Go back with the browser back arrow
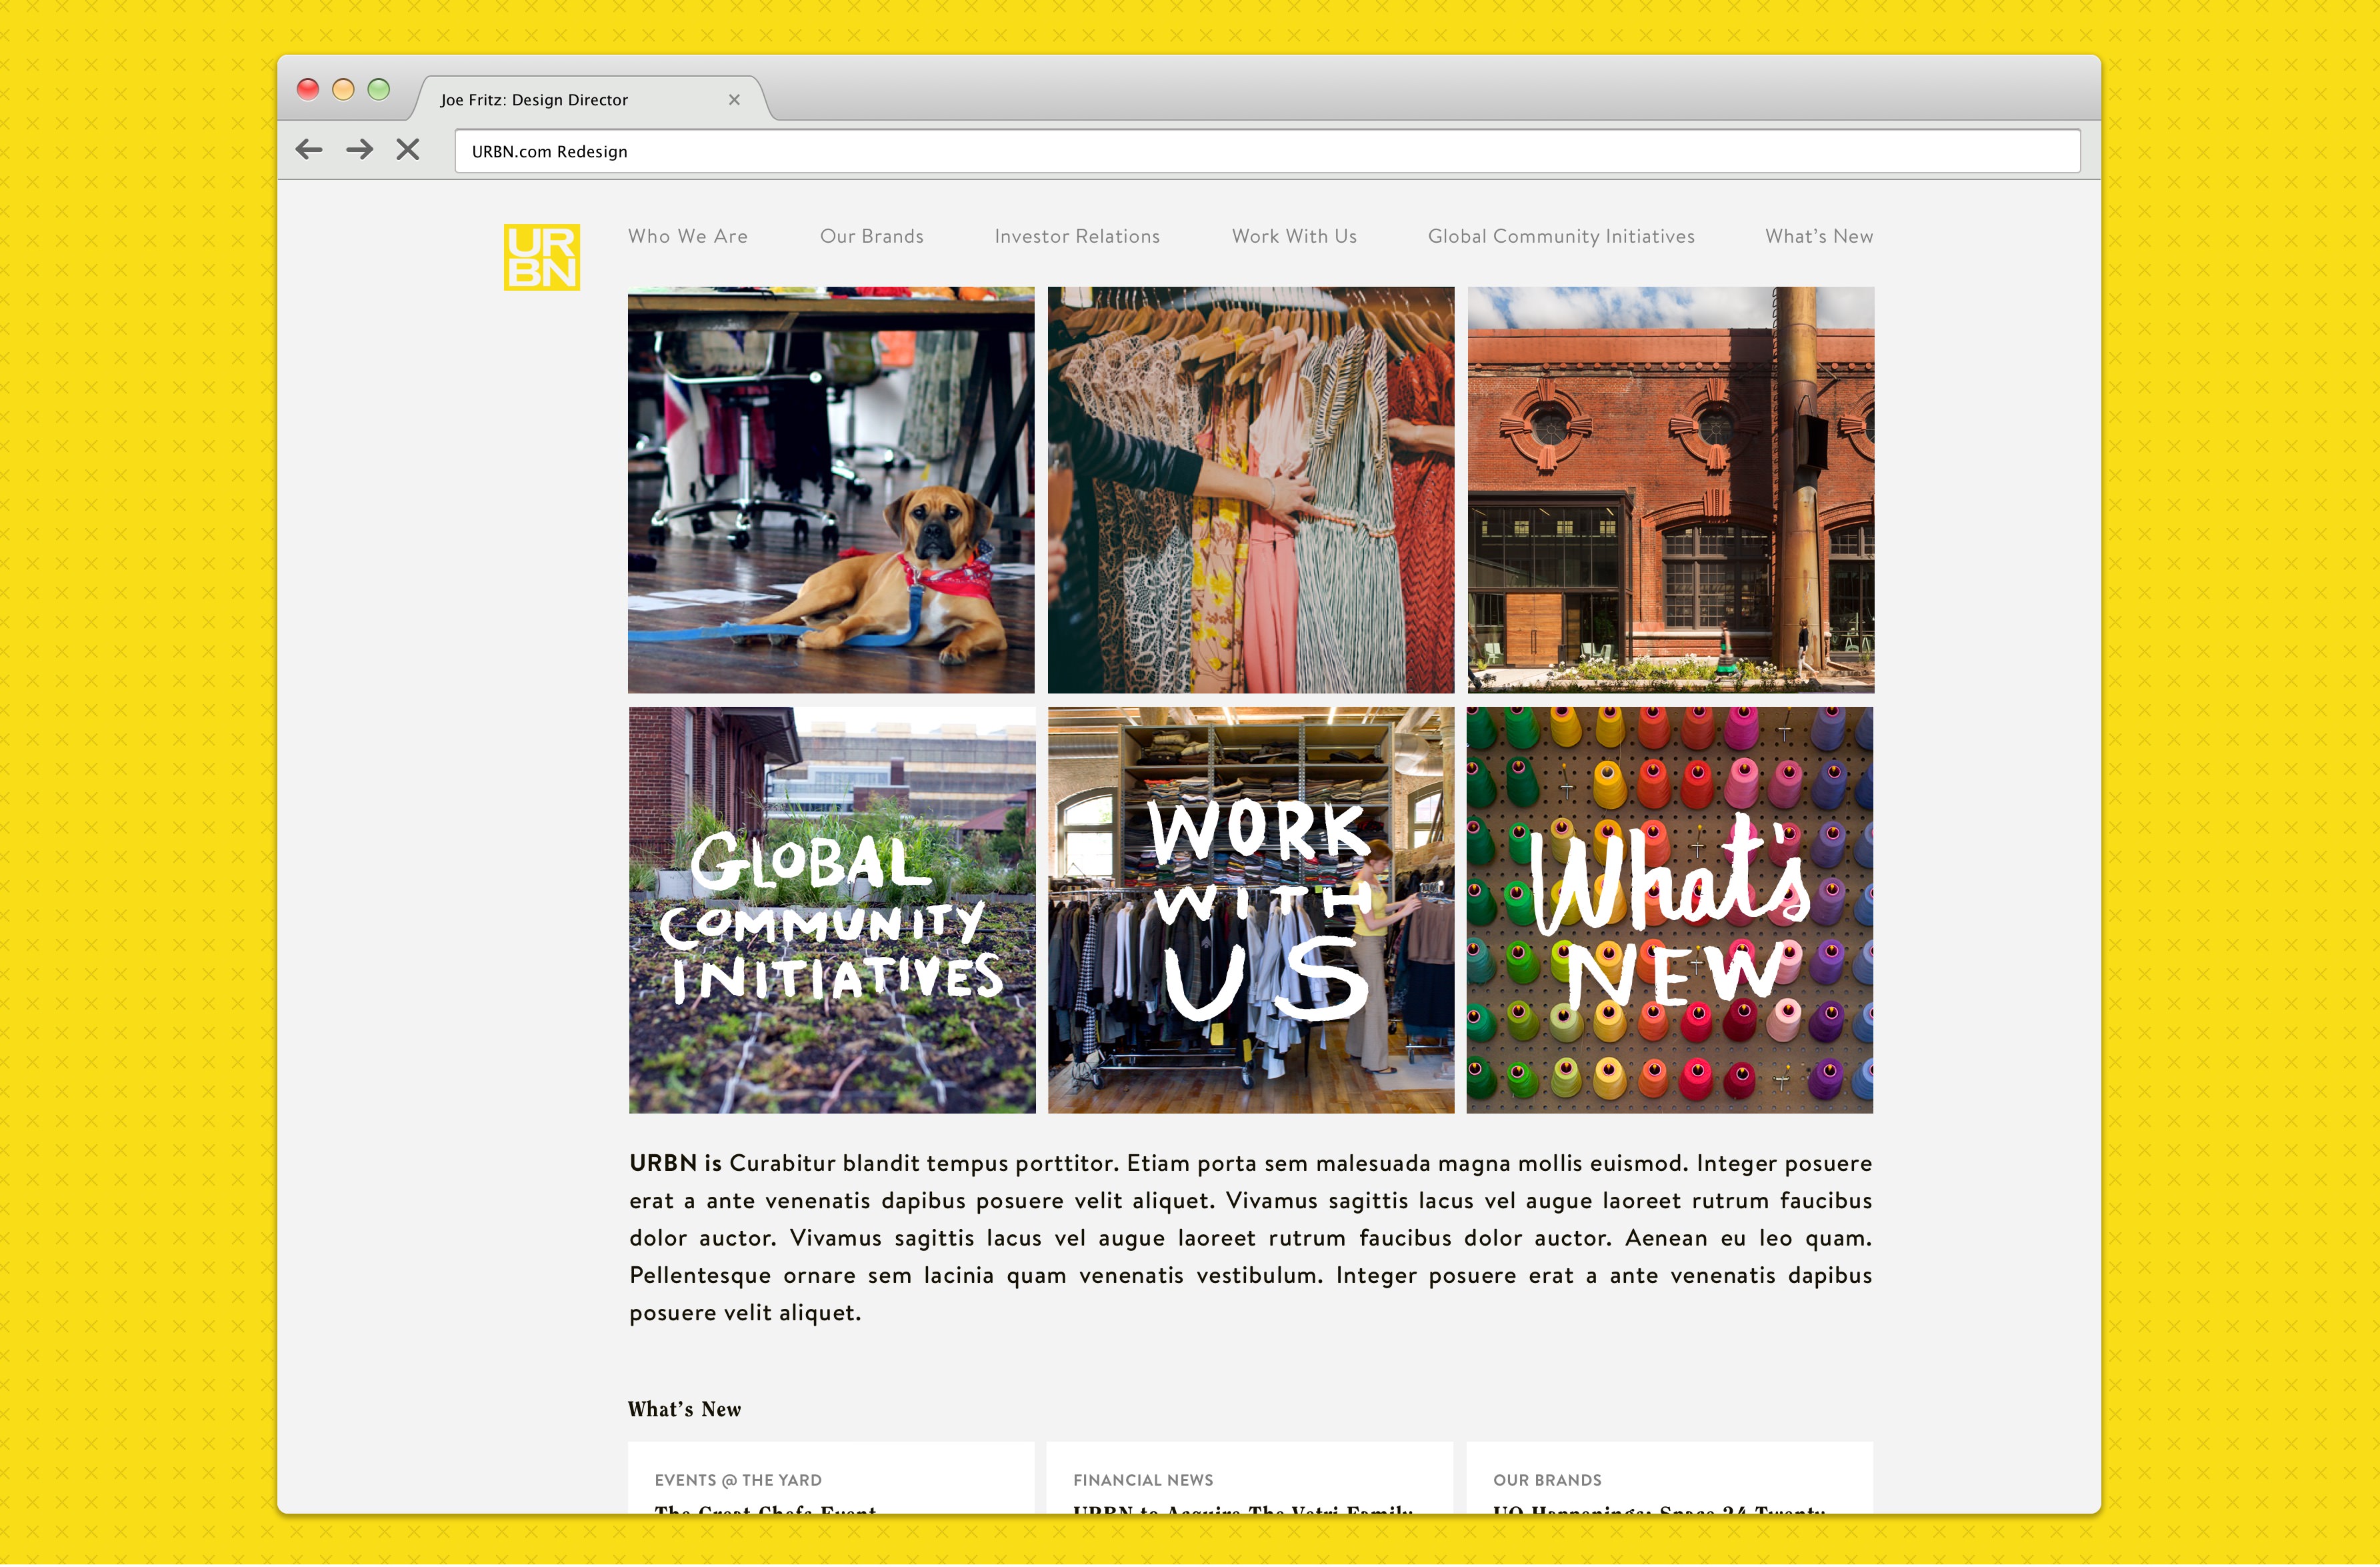This screenshot has height=1567, width=2380. click(x=309, y=150)
